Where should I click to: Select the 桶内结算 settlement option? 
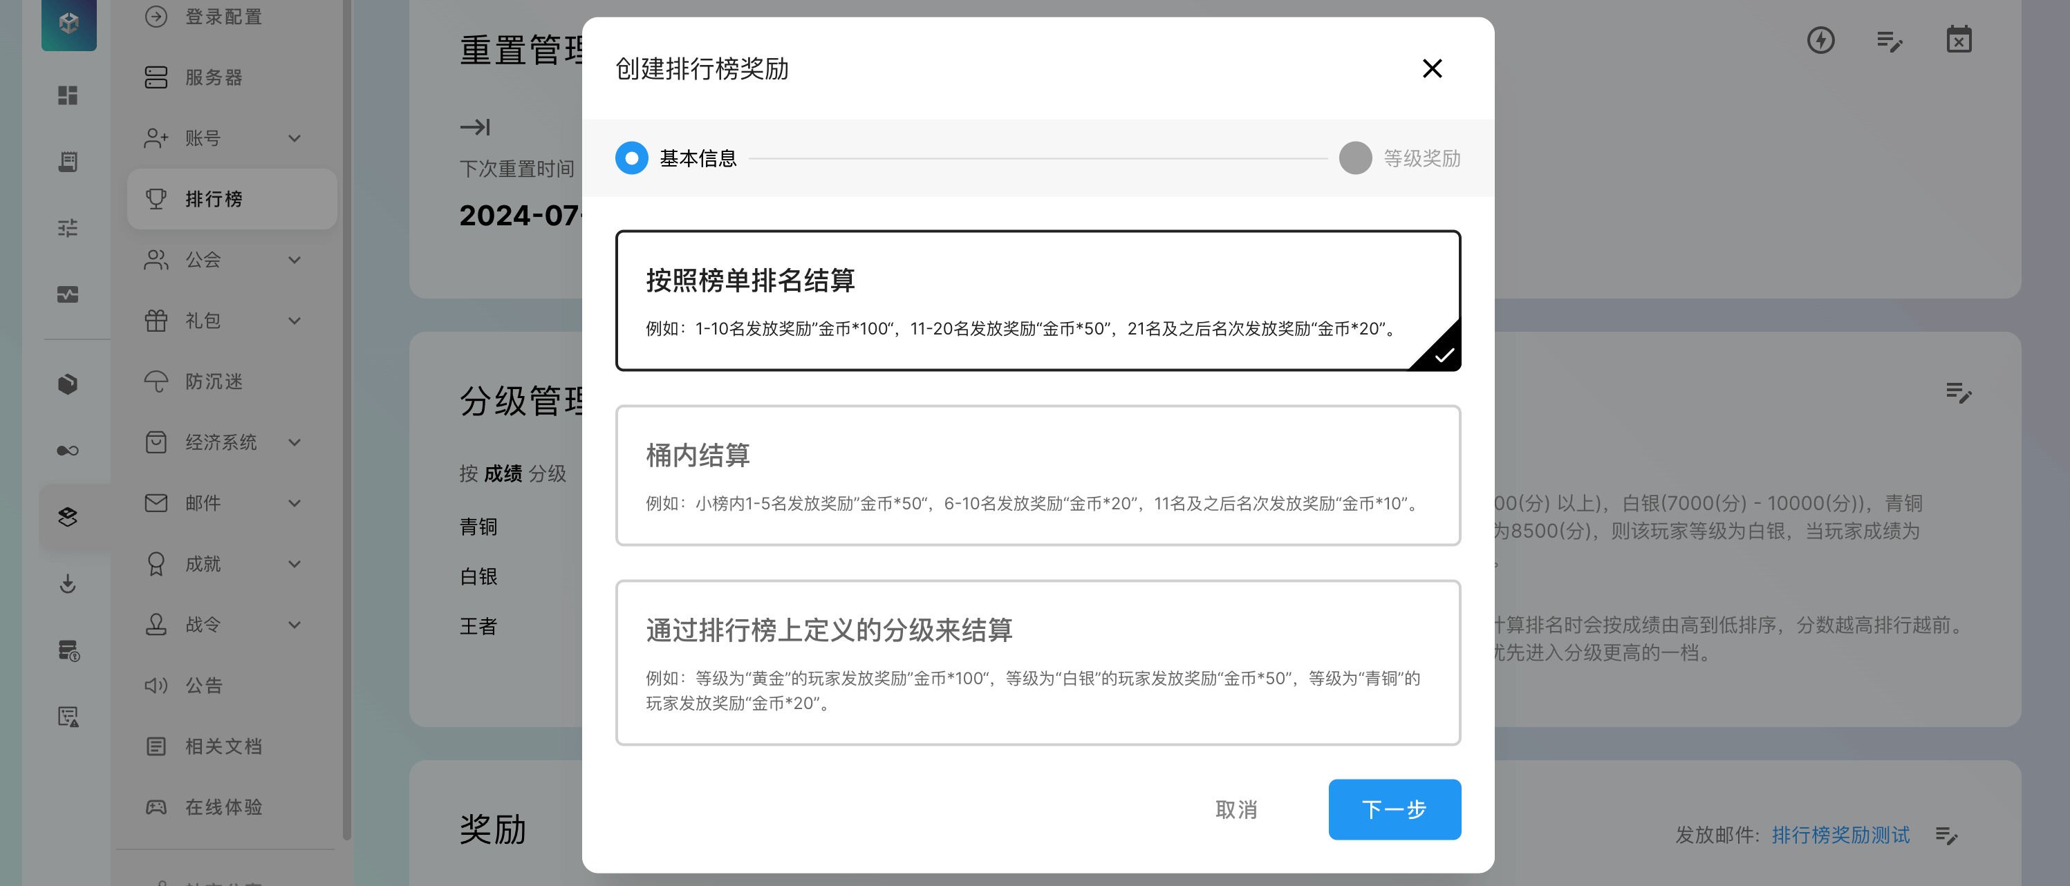(1036, 475)
